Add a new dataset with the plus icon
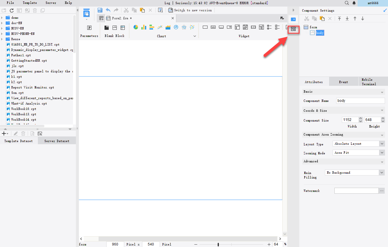388x247 pixels. tap(4, 133)
